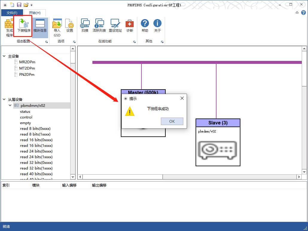Open the 设置 settings icon

click(x=70, y=26)
